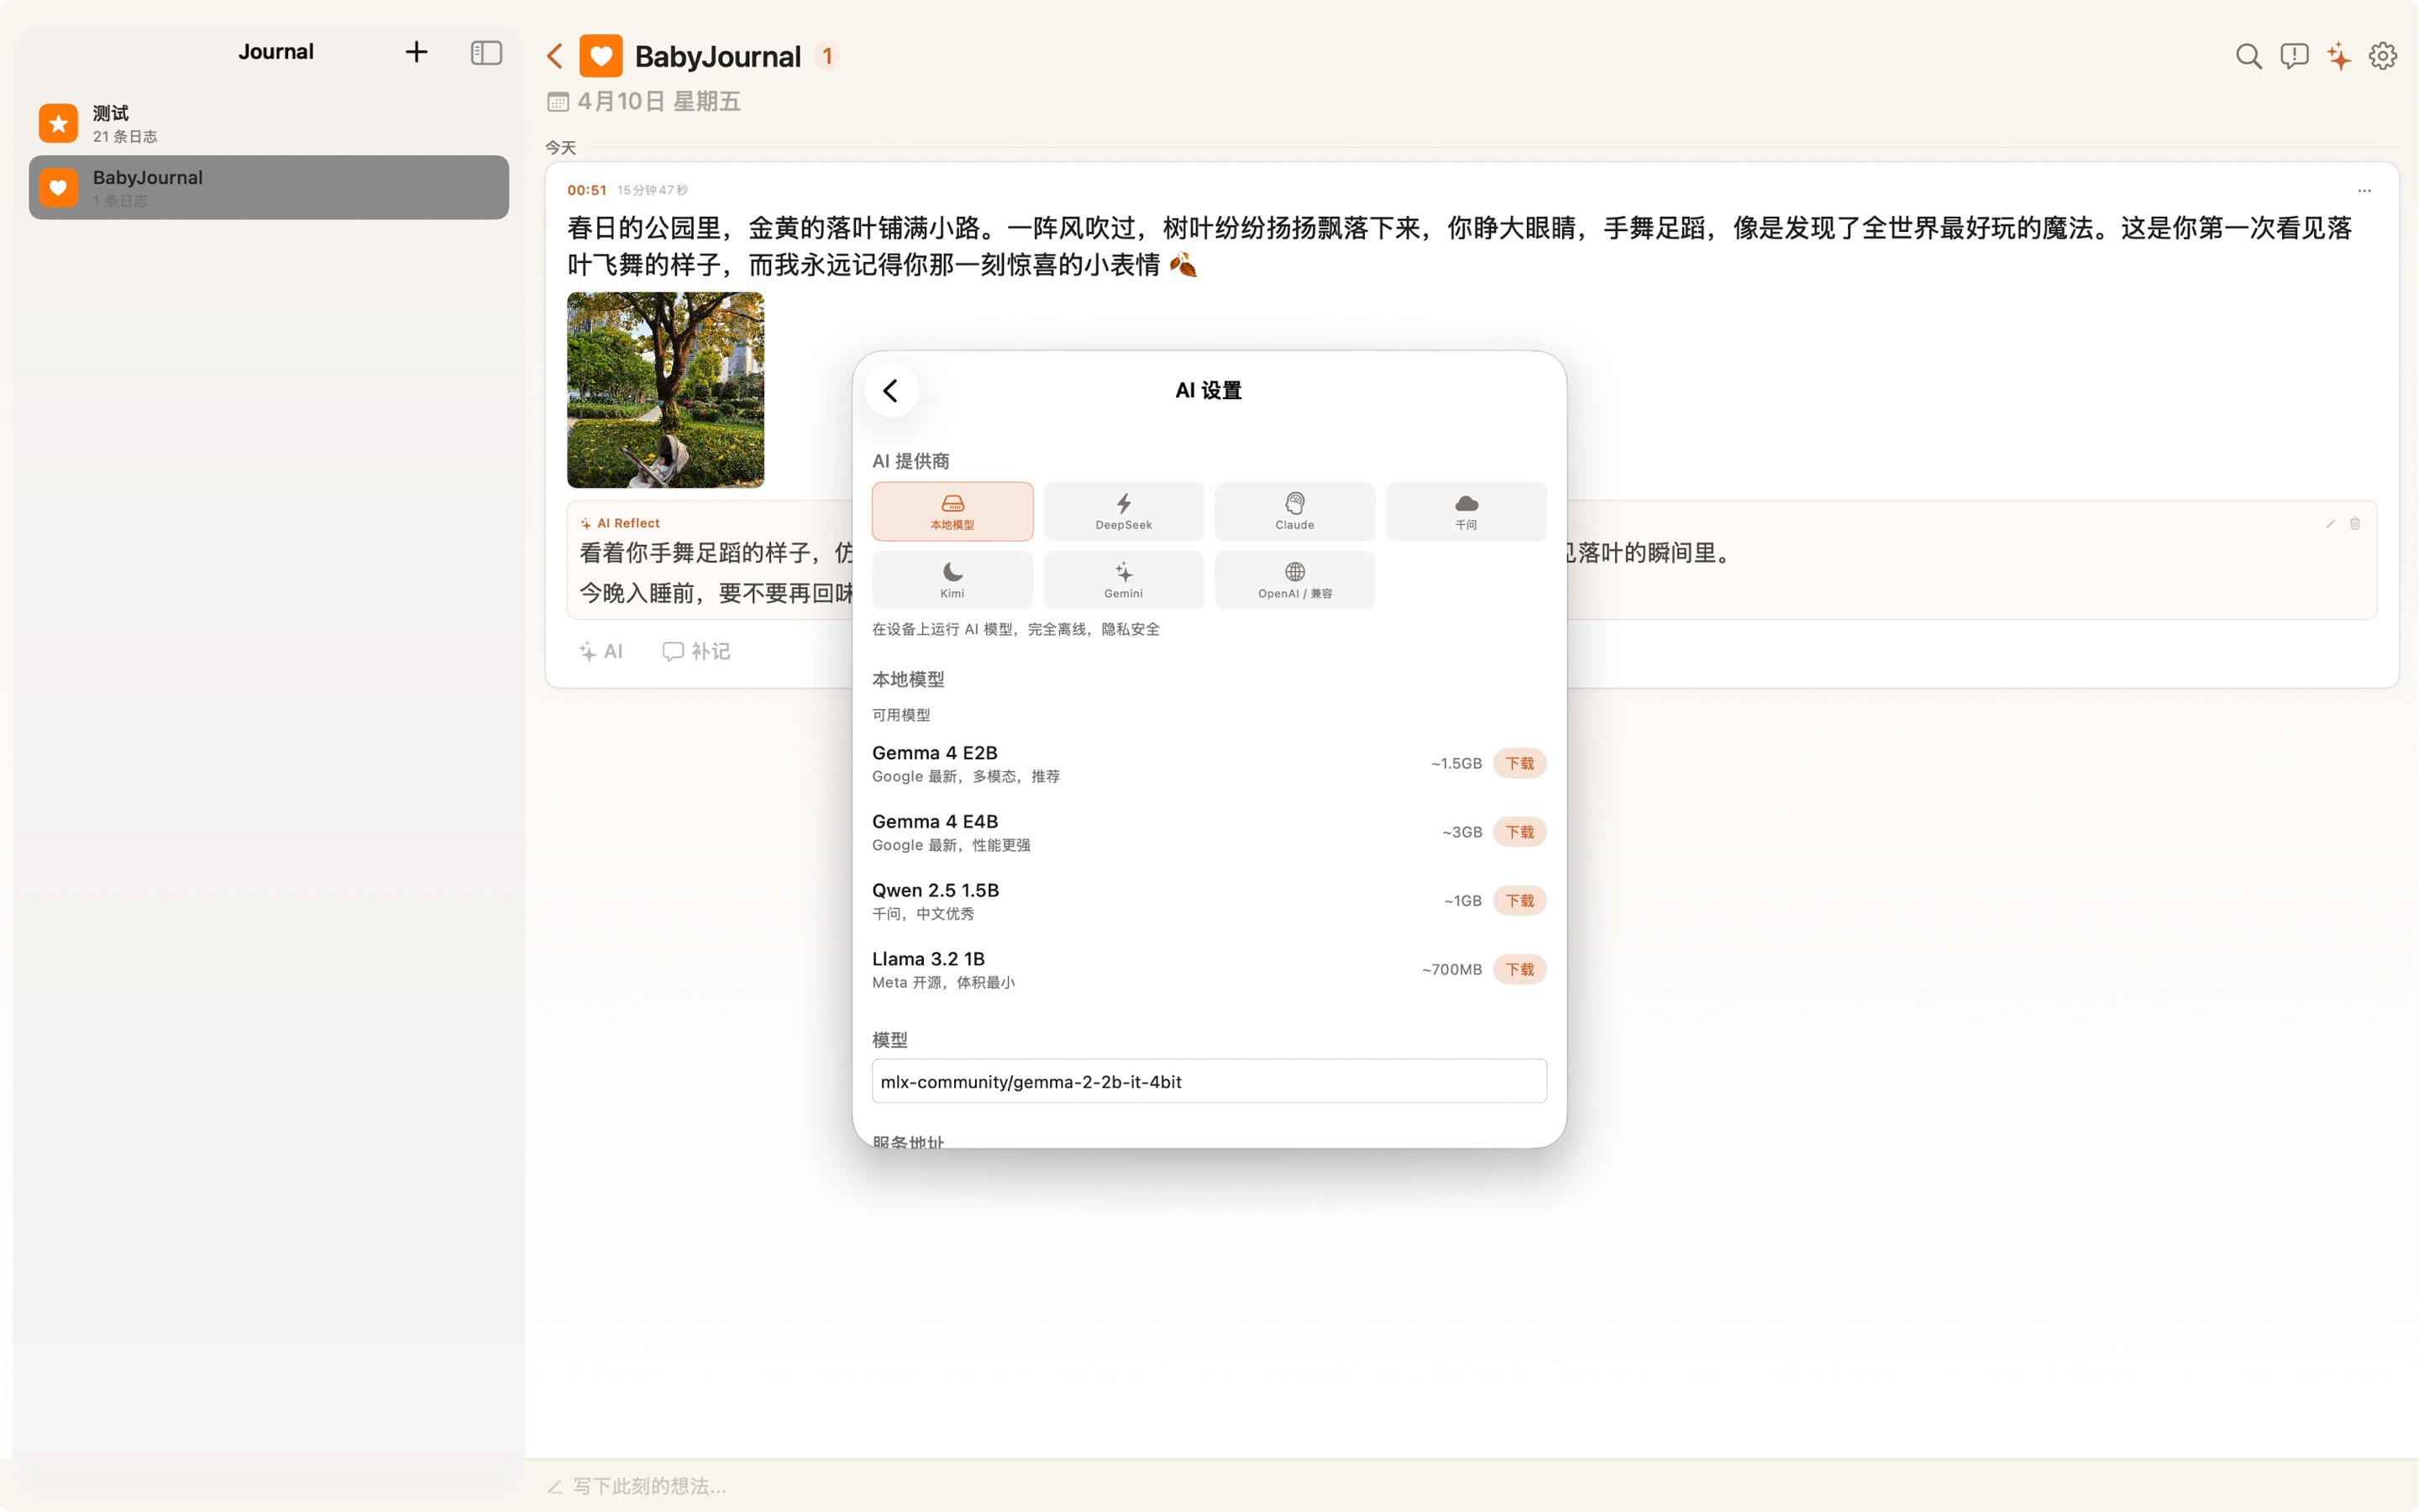
Task: Click the AI action icon below the entry
Action: point(601,651)
